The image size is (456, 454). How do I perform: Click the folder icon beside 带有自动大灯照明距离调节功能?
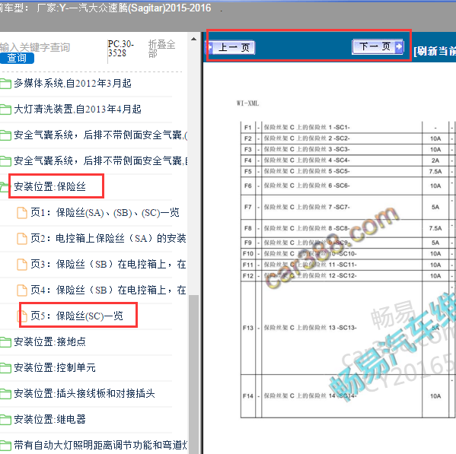[x=5, y=446]
